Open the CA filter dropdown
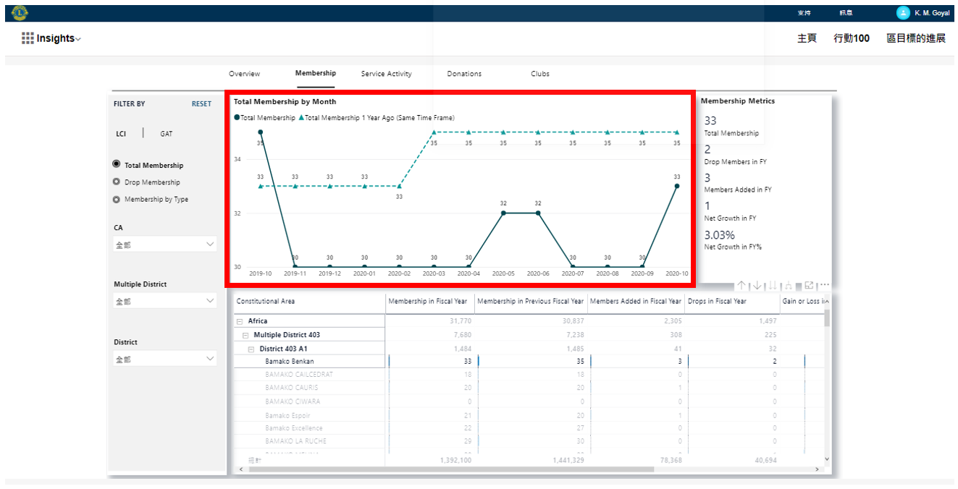The image size is (958, 489). coord(165,244)
